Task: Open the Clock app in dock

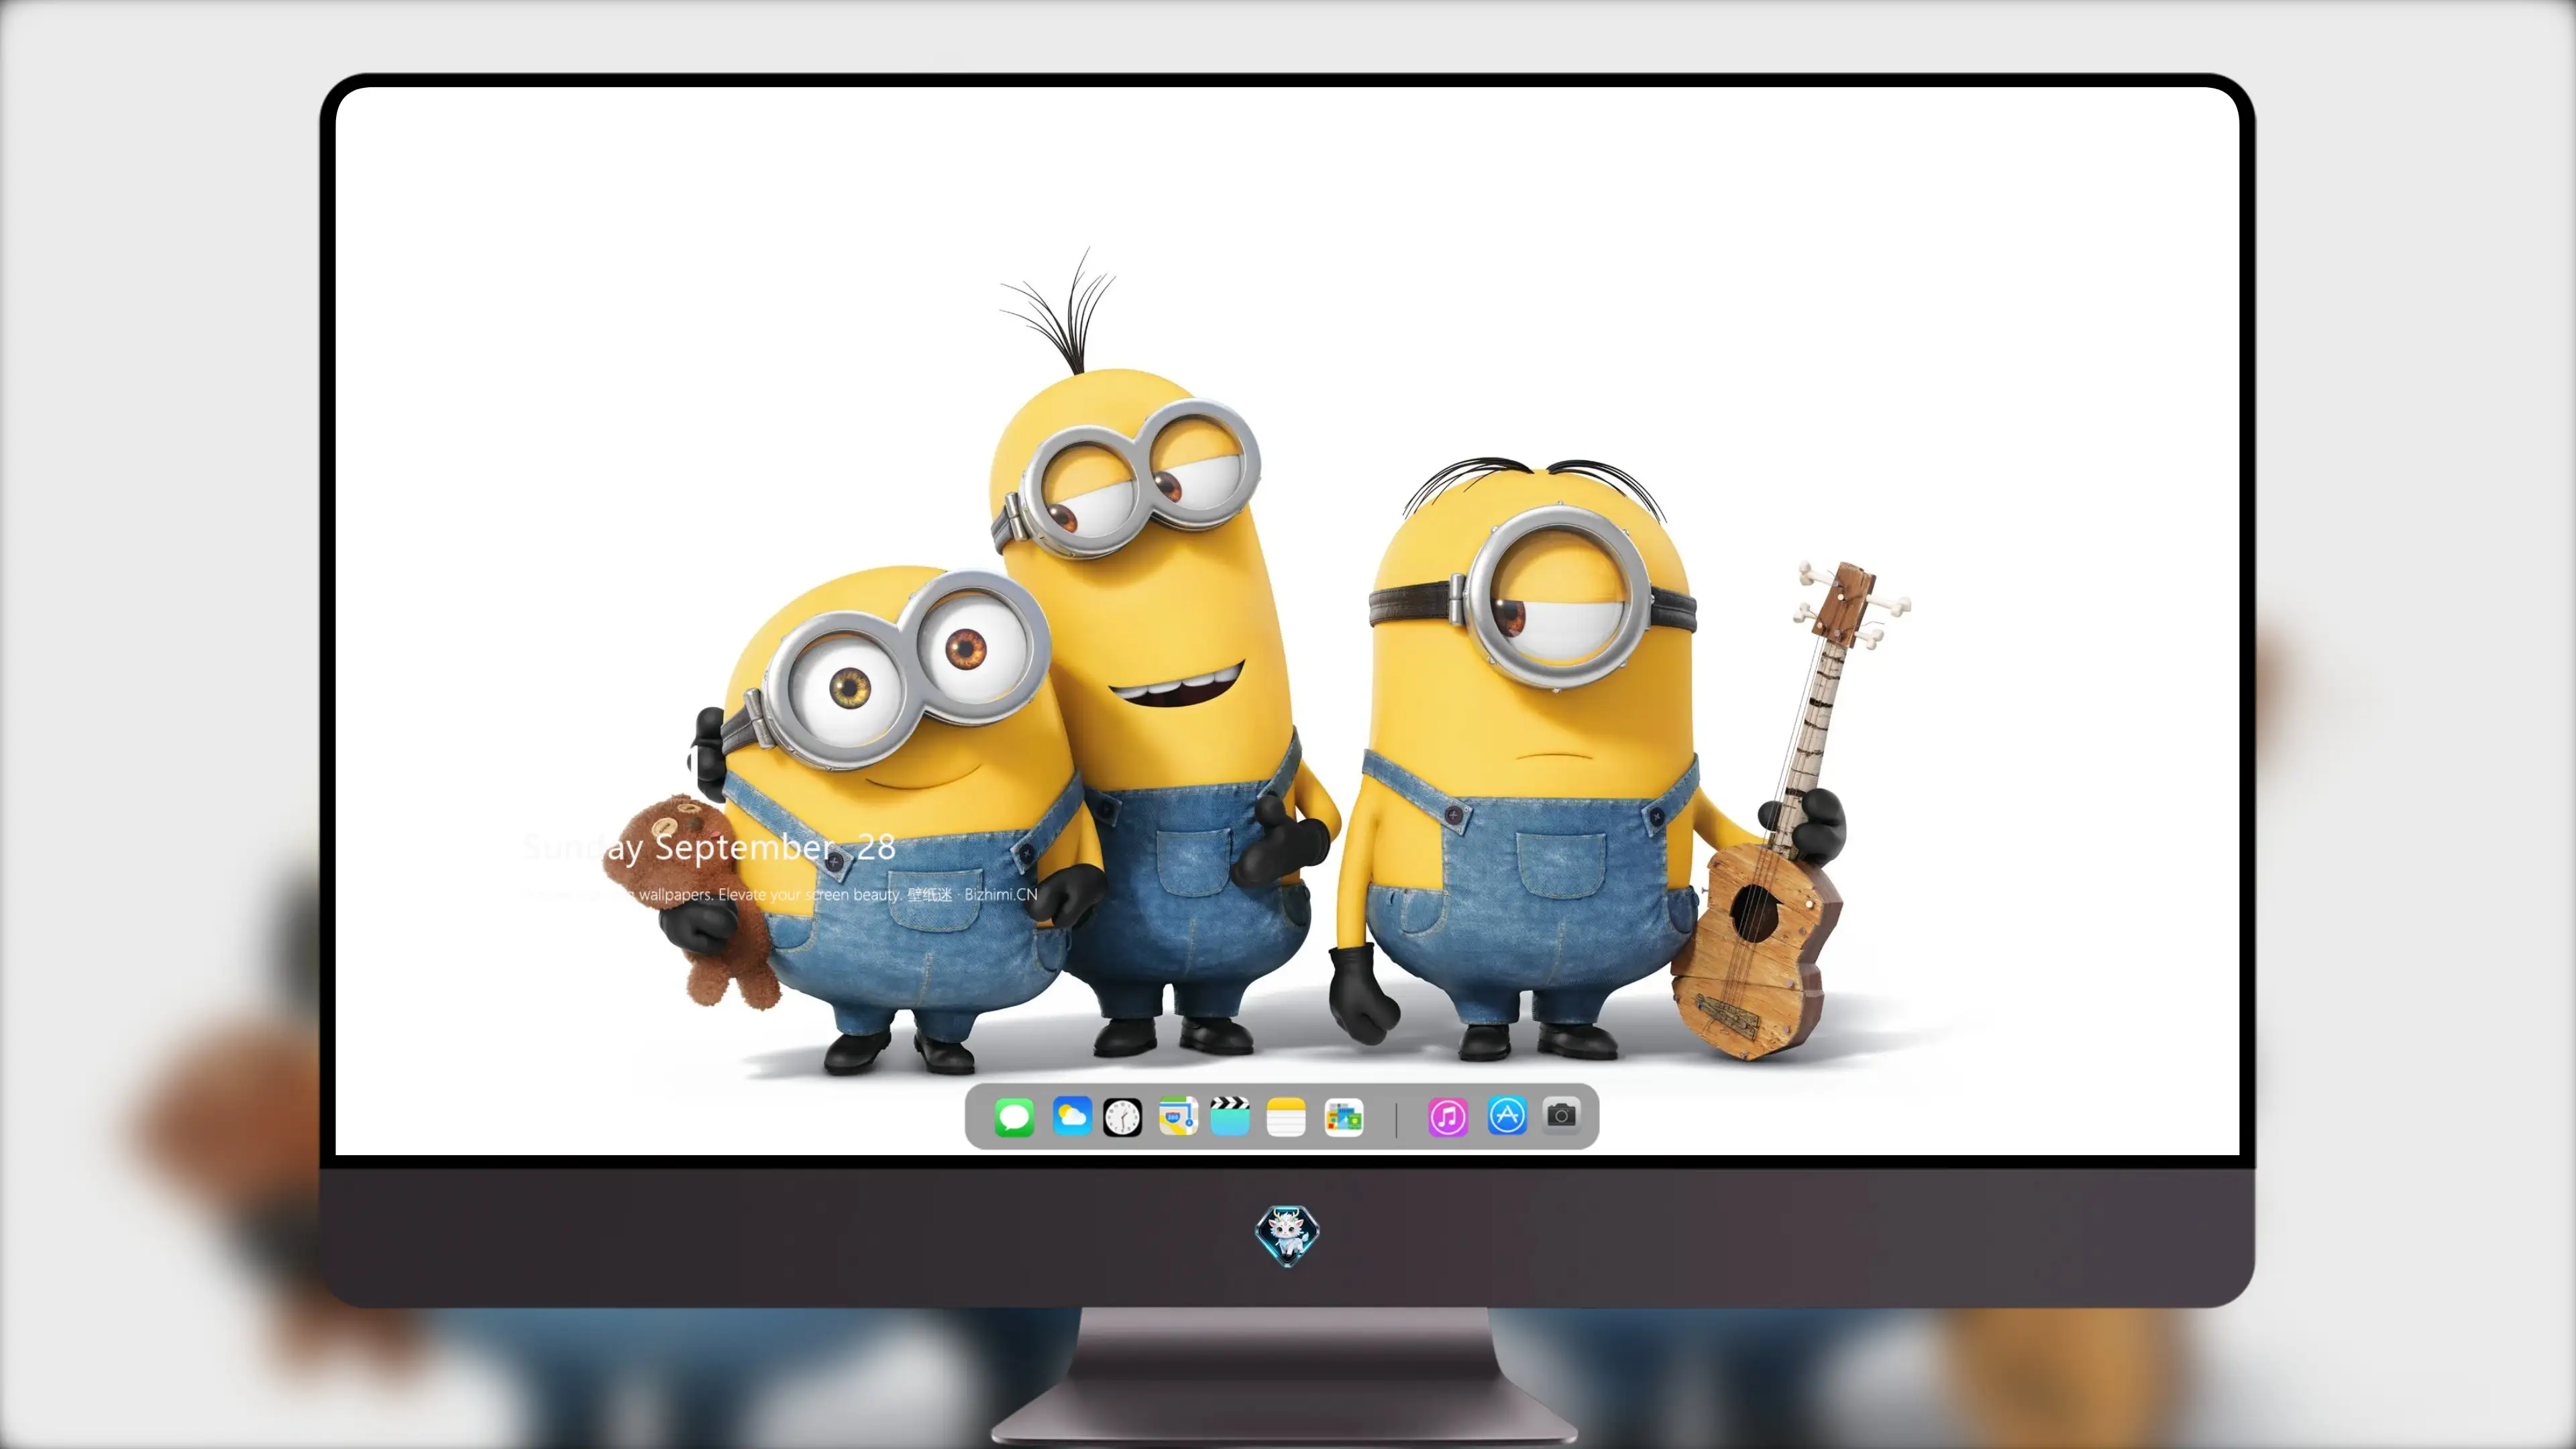Action: (1122, 1117)
